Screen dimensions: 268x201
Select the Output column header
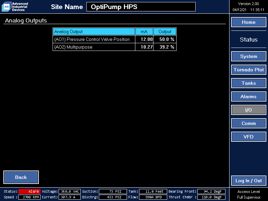click(x=165, y=31)
